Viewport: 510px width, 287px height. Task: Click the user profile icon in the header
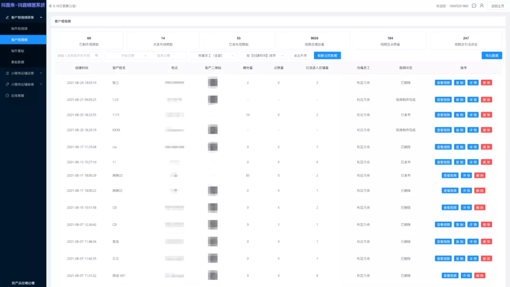click(482, 6)
